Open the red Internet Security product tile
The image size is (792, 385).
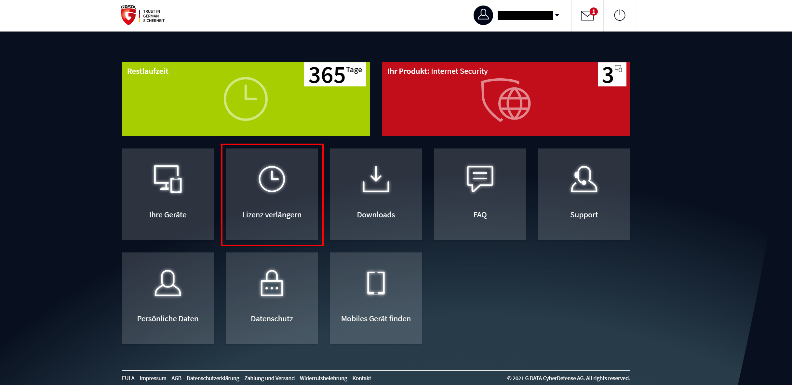506,99
